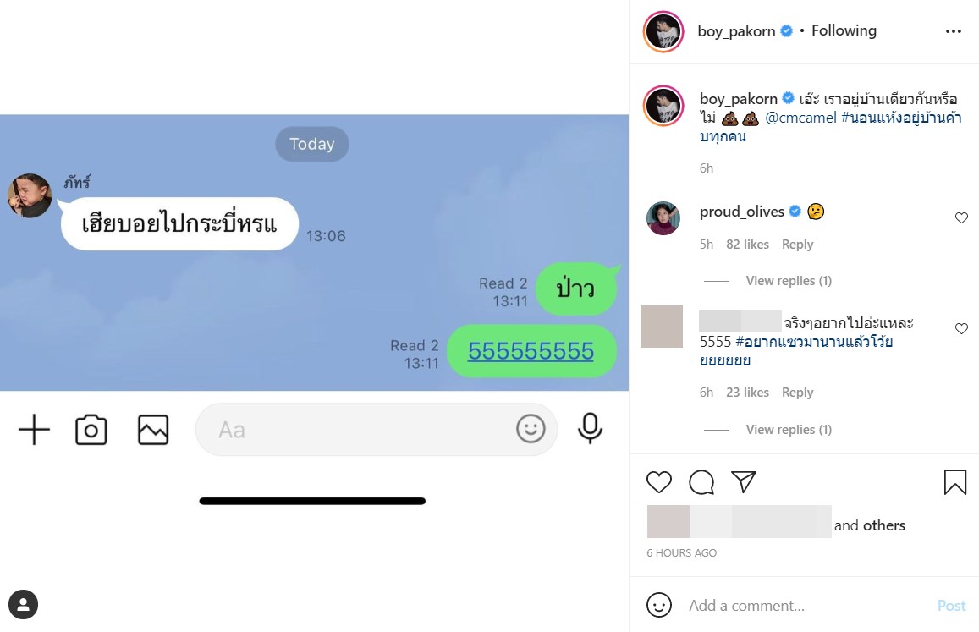Click the tagged people icon on the photo
Screen dimensions: 979x632
(x=23, y=605)
